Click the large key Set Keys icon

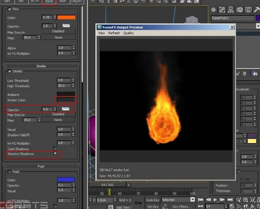[138, 203]
